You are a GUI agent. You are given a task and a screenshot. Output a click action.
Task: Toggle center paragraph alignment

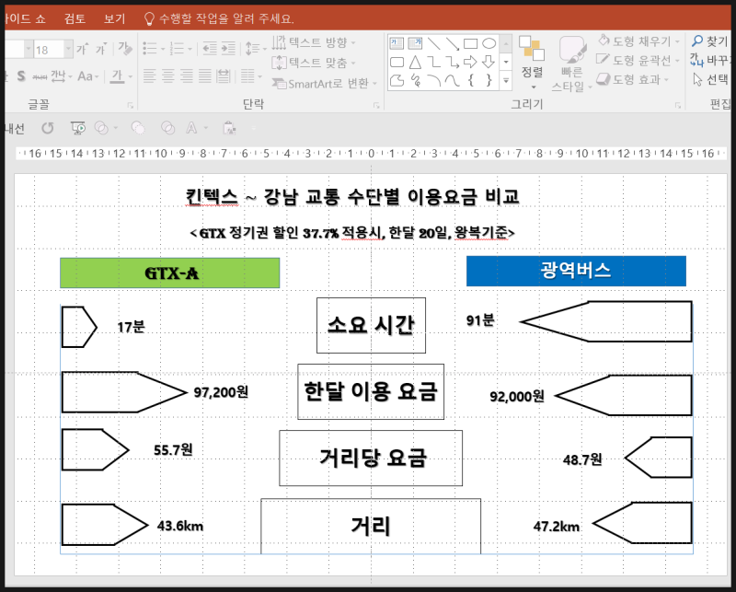point(167,77)
